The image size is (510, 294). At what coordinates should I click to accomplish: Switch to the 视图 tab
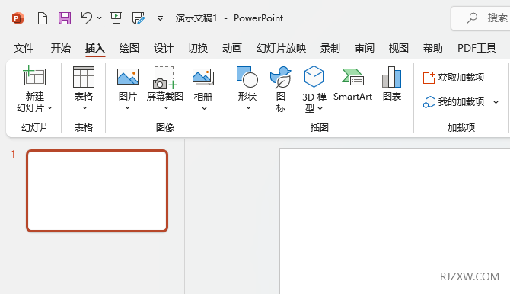(398, 48)
